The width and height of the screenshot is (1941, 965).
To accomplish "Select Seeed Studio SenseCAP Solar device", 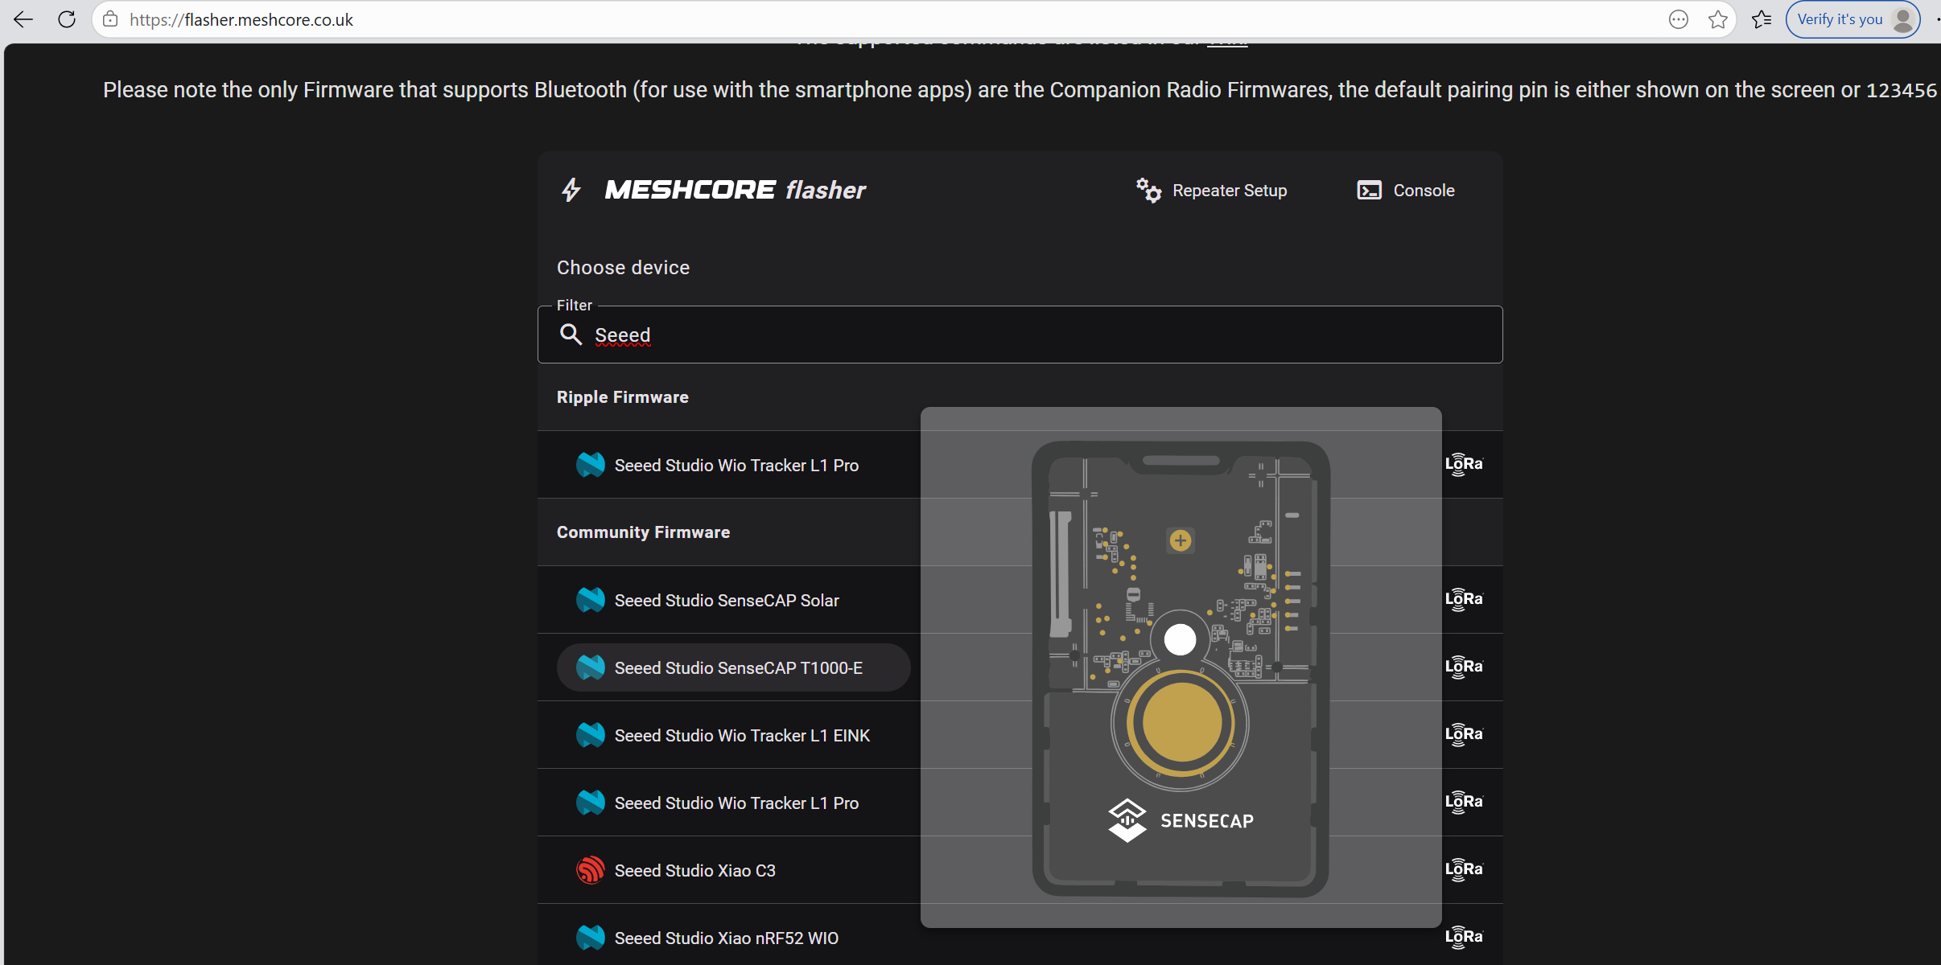I will pos(726,600).
